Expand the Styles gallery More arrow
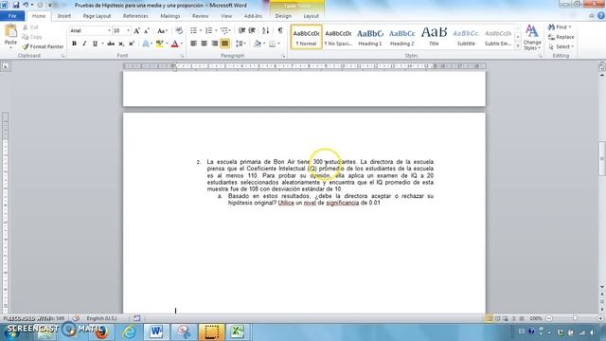The image size is (606, 341). [518, 46]
